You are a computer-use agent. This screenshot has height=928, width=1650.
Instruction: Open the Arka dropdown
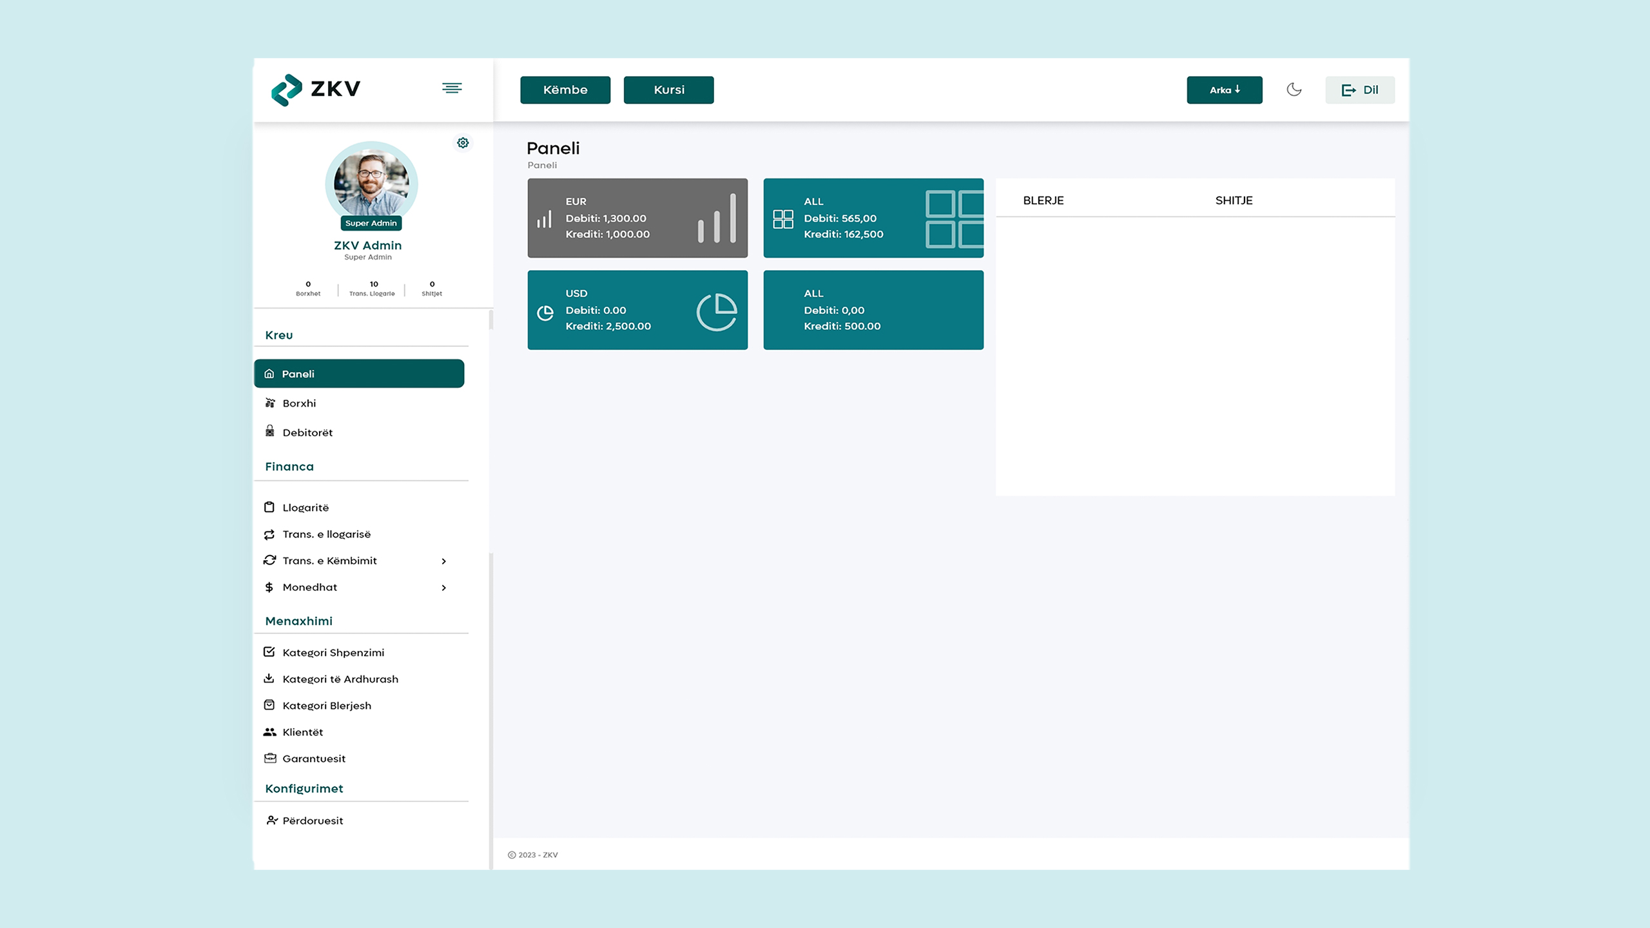tap(1224, 90)
